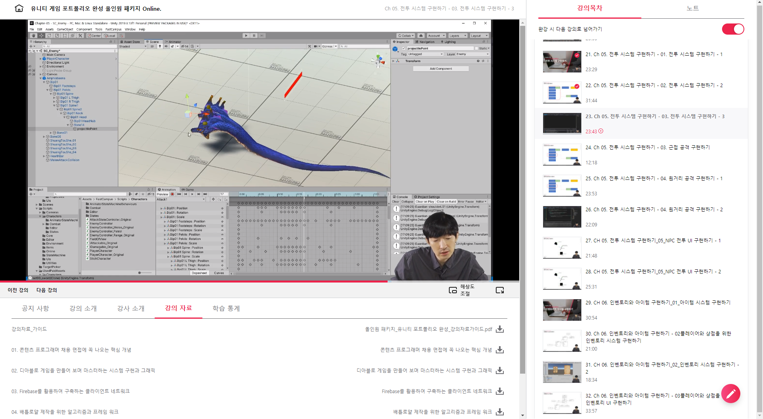The height and width of the screenshot is (419, 763).
Task: Toggle Clear on Build in Console
Action: point(446,201)
